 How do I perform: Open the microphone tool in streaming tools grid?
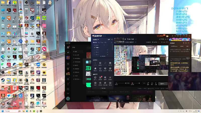[95, 63]
